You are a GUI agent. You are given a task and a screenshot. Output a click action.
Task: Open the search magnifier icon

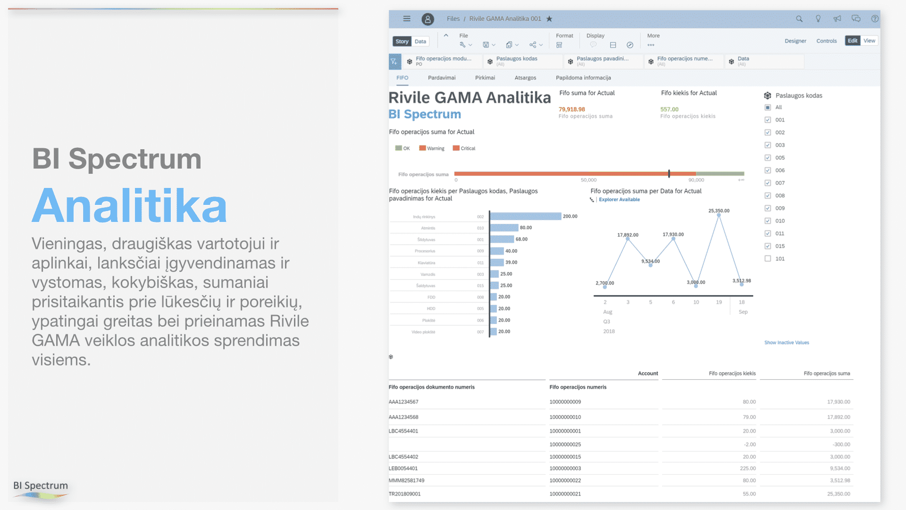click(x=799, y=19)
